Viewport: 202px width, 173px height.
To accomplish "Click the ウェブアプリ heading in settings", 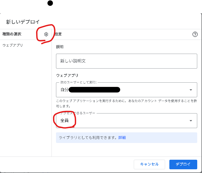I will (67, 75).
